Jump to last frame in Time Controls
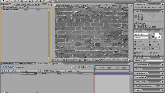The width and height of the screenshot is (165, 93). coord(149,7)
